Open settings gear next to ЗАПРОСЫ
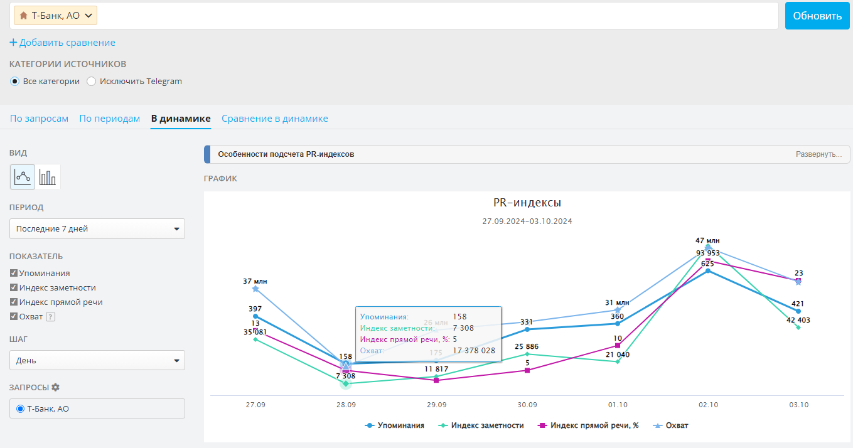The height and width of the screenshot is (448, 853). point(55,387)
